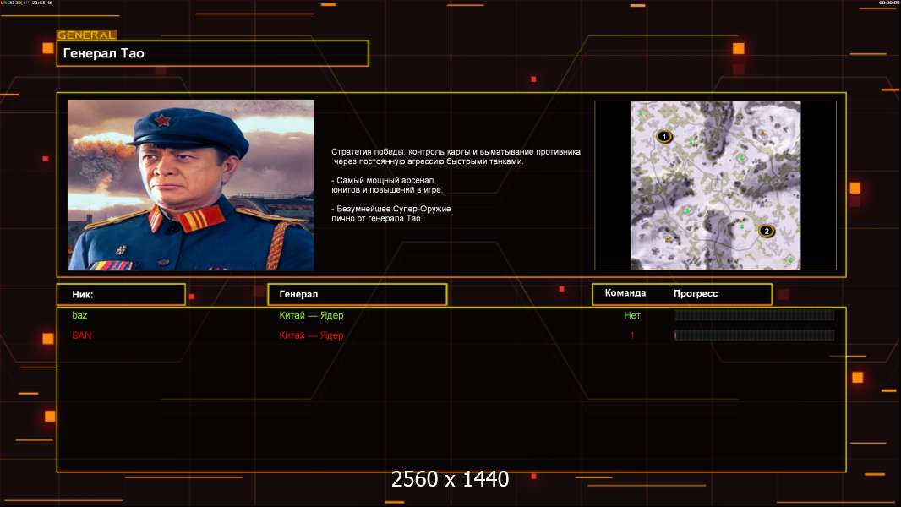Click the 'Генерал' column header
901x507 pixels.
358,295
